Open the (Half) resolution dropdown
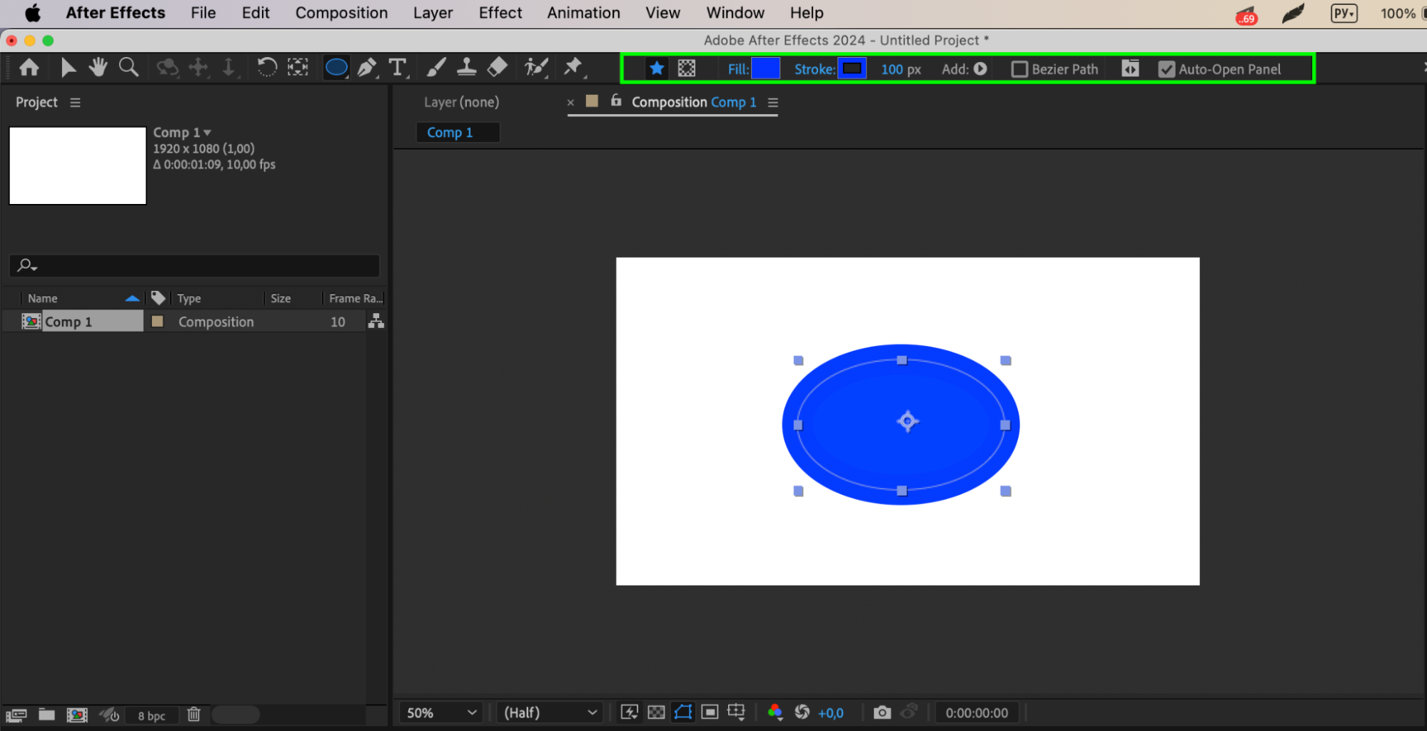The height and width of the screenshot is (731, 1427). 550,712
